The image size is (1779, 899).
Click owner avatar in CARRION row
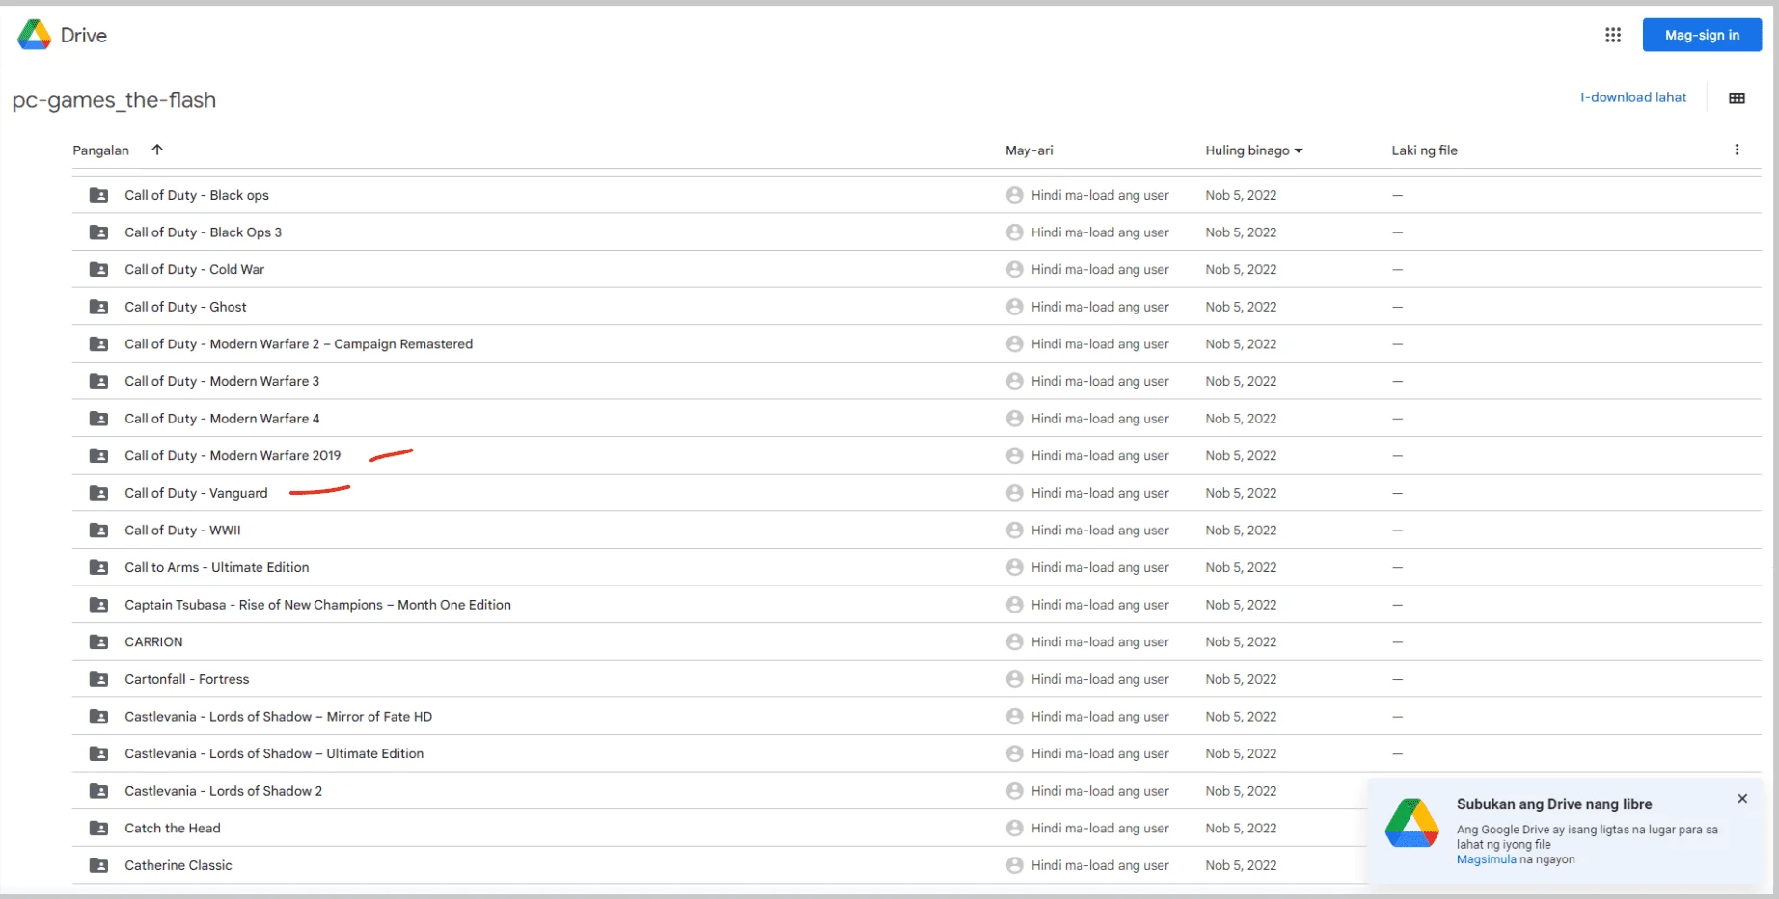coord(1014,642)
